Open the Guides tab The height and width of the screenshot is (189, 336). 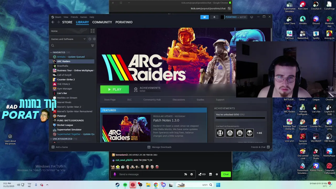coord(200,100)
